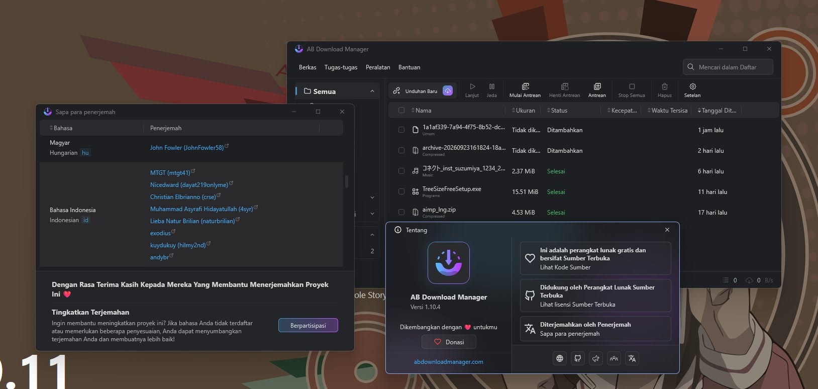Click the Berpartisipasi button
This screenshot has height=389, width=818.
click(308, 326)
